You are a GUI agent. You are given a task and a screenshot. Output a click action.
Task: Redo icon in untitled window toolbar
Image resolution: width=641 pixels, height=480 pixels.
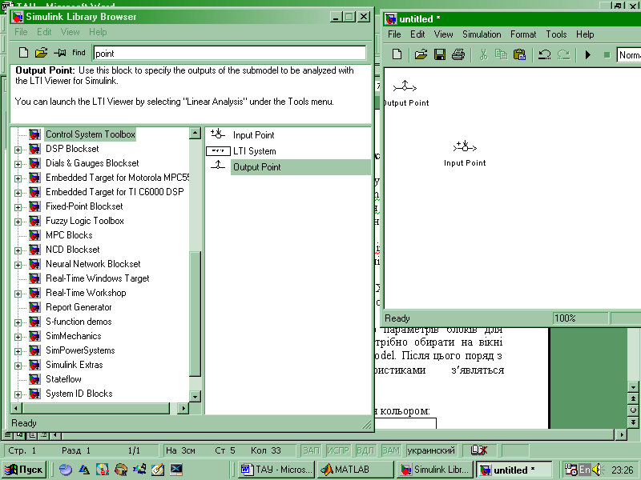pos(563,54)
